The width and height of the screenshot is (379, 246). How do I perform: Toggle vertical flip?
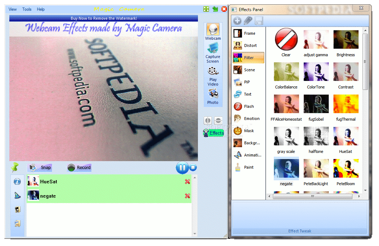click(218, 120)
